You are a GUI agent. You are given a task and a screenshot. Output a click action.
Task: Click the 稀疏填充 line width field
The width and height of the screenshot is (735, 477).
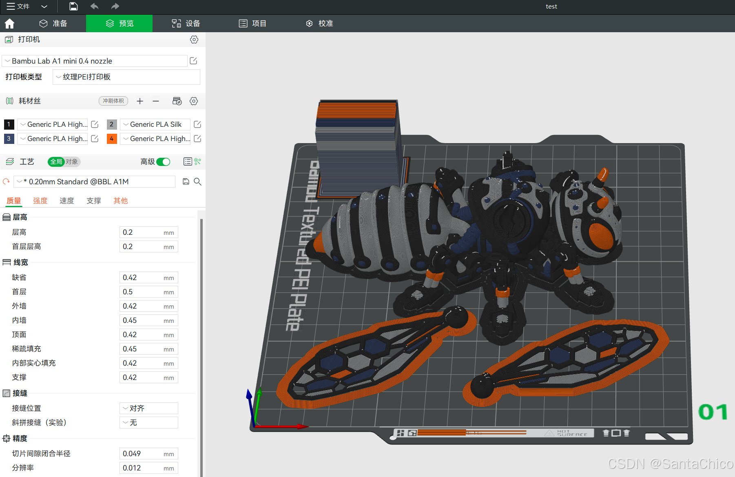(x=149, y=349)
